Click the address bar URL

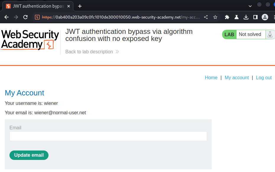121,17
